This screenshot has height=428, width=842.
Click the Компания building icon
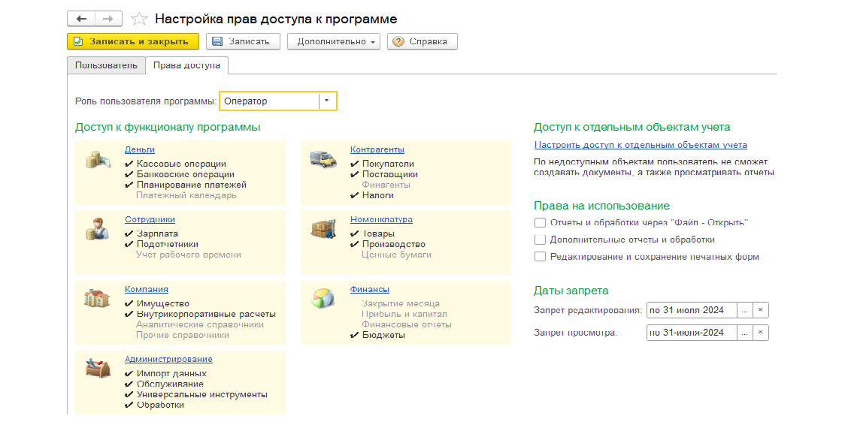click(x=97, y=297)
